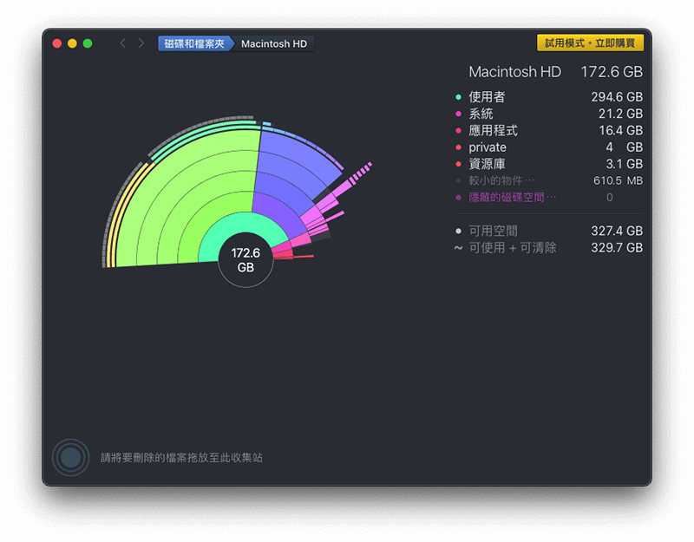Click the green dot beside 使用者
This screenshot has height=542, width=694.
(x=459, y=97)
